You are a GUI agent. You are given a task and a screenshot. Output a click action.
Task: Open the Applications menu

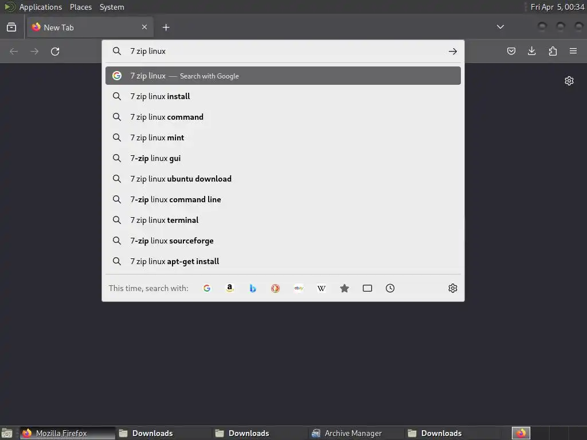click(x=41, y=7)
